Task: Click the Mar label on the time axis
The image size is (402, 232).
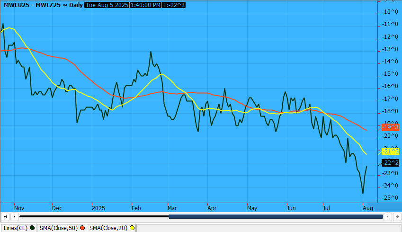Action: click(x=172, y=208)
